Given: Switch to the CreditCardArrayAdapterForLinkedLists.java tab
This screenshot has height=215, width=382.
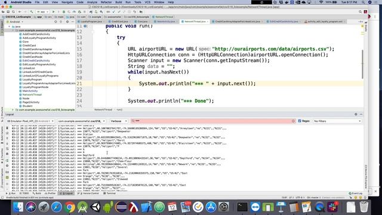Looking at the screenshot, I should pyautogui.click(x=238, y=21).
